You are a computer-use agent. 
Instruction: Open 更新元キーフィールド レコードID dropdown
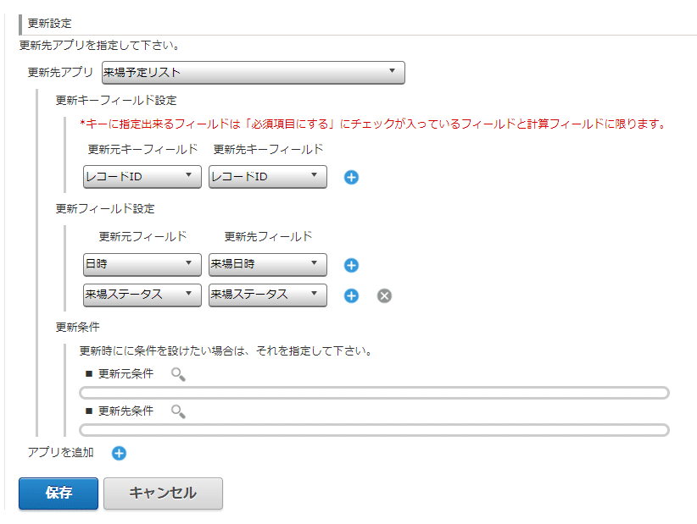tap(142, 177)
